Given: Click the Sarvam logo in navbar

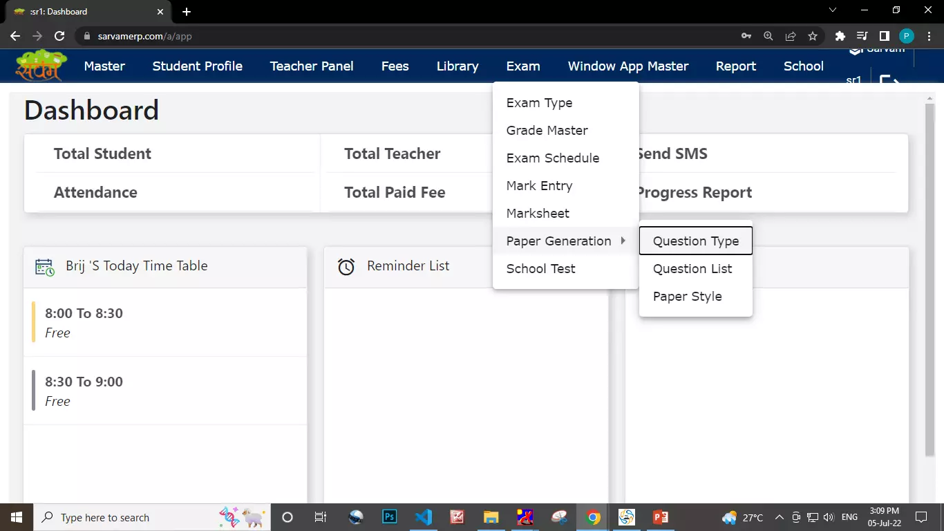Looking at the screenshot, I should point(41,66).
